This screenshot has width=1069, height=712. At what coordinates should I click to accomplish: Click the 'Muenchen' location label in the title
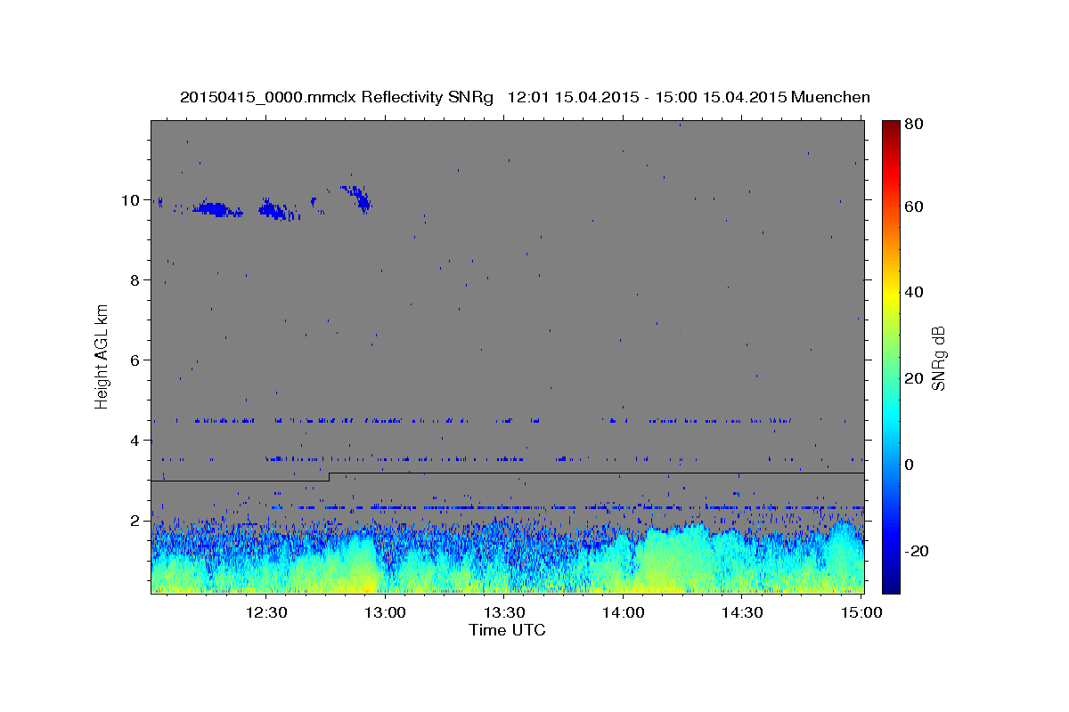830,97
